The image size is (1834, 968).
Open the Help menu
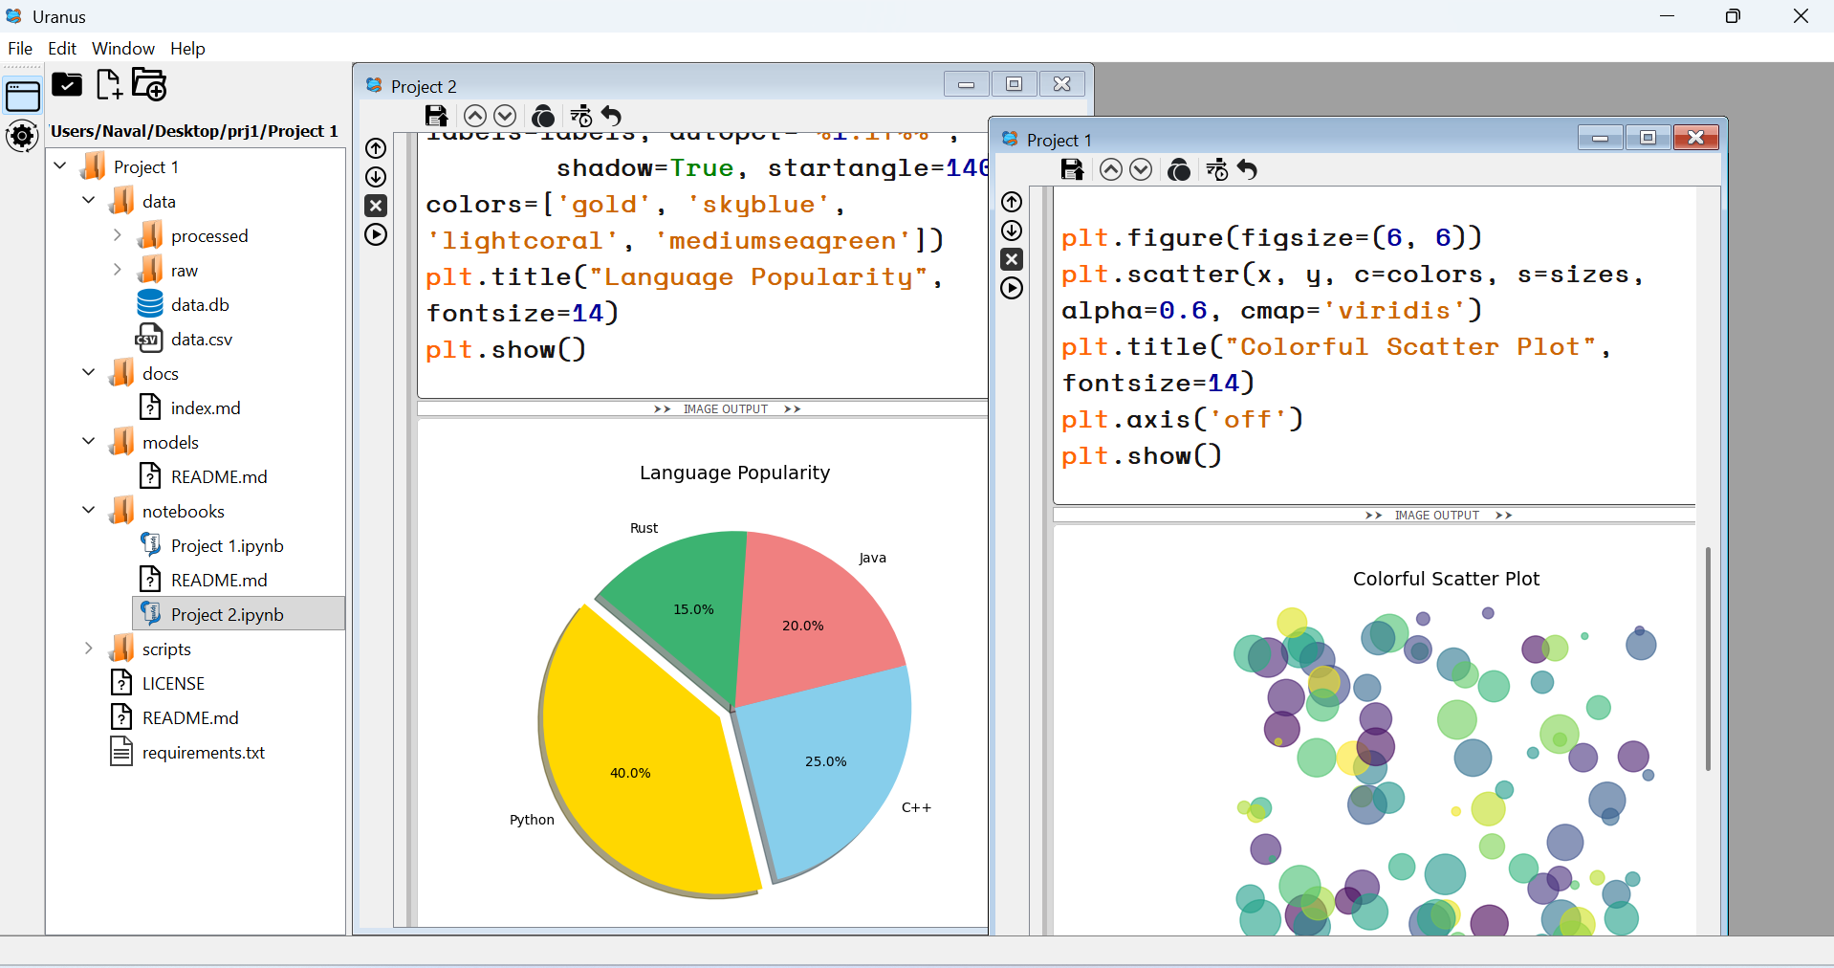pyautogui.click(x=186, y=48)
